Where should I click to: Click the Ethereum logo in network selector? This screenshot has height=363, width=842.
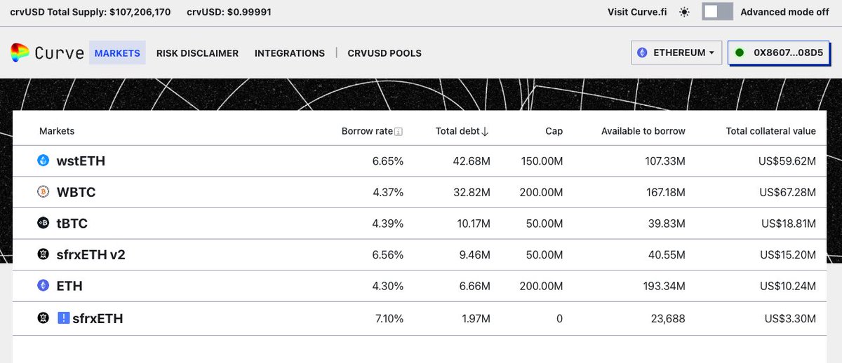(642, 53)
